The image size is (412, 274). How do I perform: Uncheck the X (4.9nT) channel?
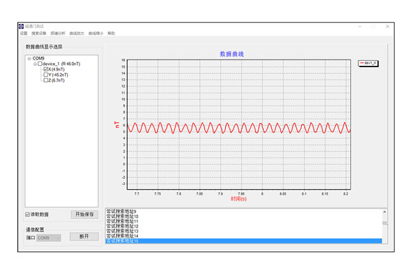[x=46, y=70]
